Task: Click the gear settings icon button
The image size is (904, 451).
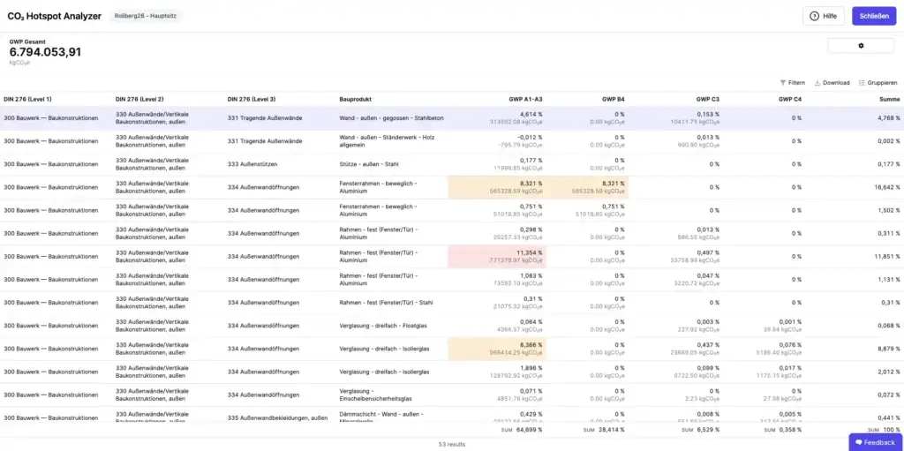Action: [861, 46]
